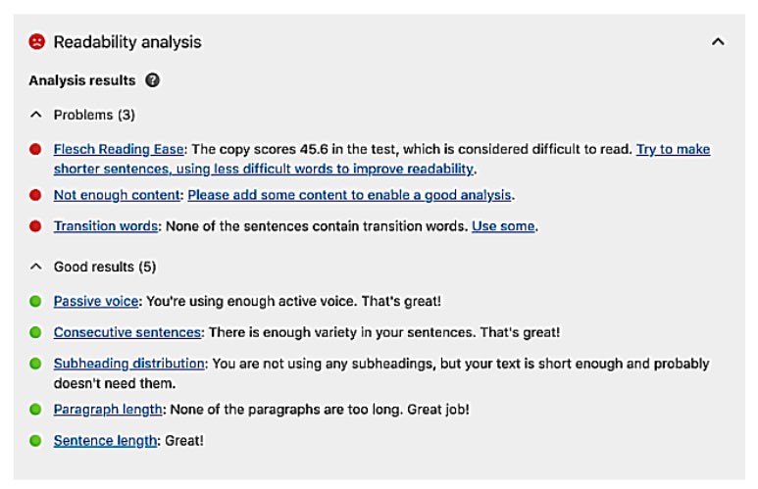Open the Analysis results help question mark

pyautogui.click(x=152, y=80)
